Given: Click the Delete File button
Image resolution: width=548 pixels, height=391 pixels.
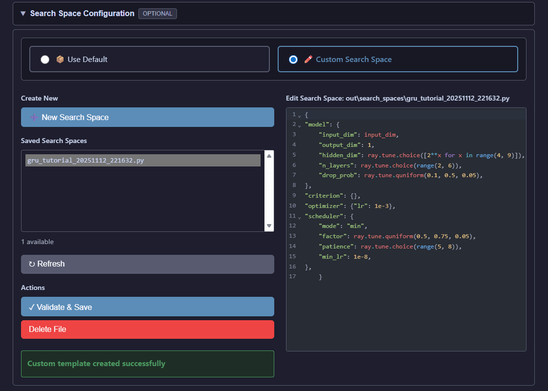Looking at the screenshot, I should click(148, 329).
